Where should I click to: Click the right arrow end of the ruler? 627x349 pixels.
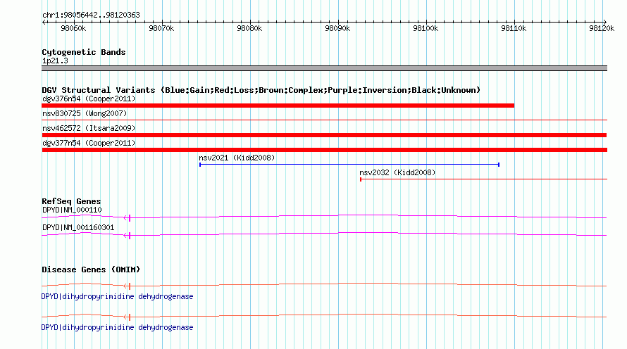click(605, 22)
